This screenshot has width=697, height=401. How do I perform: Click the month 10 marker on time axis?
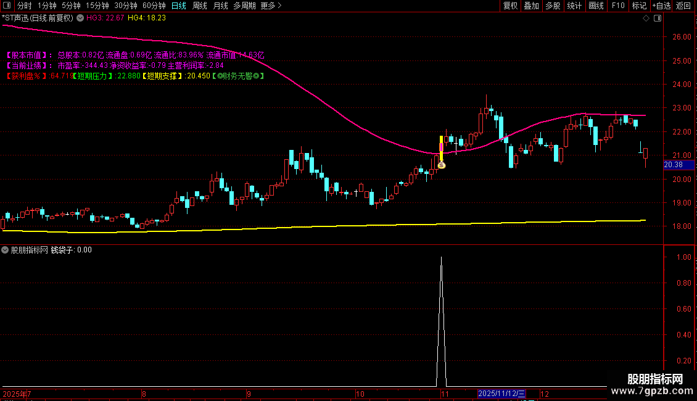[x=360, y=394]
